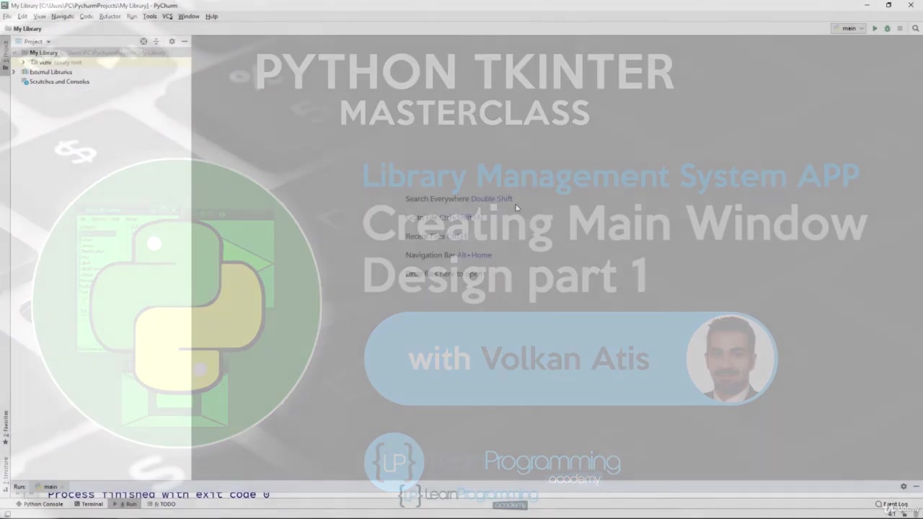The image size is (923, 519).
Task: Open the Code menu
Action: point(87,16)
